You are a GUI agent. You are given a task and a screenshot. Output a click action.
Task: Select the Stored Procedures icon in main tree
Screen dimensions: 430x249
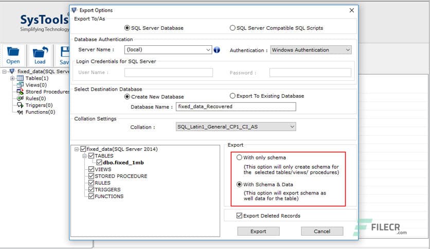pyautogui.click(x=20, y=92)
